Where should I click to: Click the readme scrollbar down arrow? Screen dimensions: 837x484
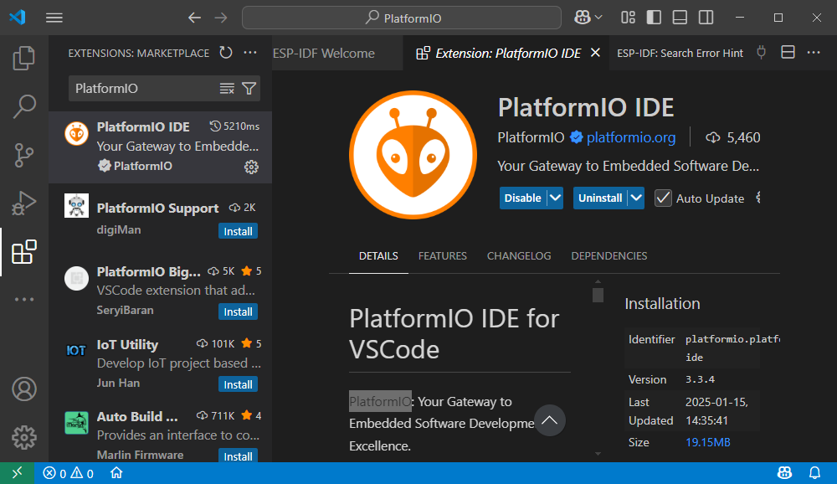coord(598,454)
